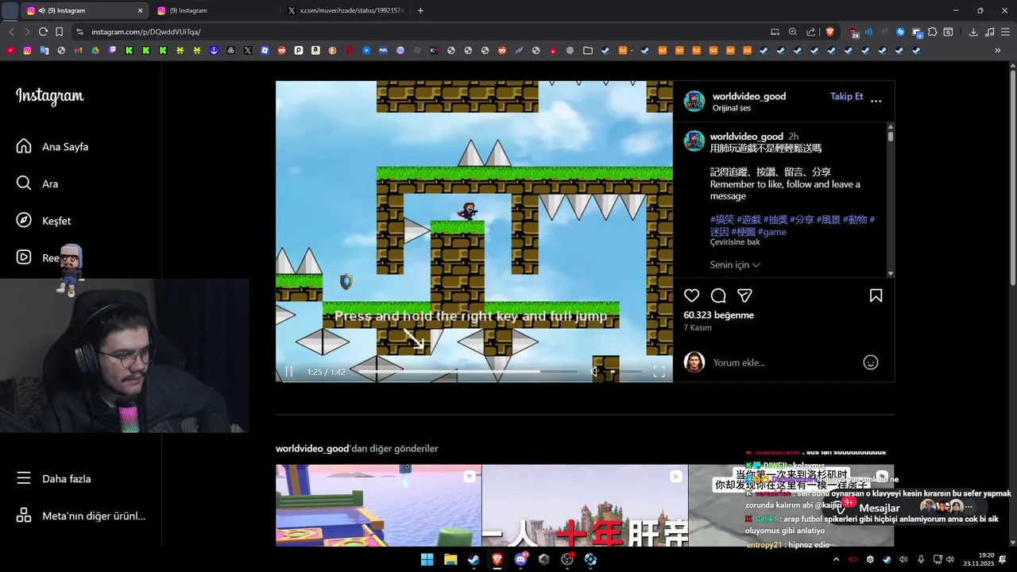This screenshot has width=1017, height=572.
Task: Open comments via speech bubble icon
Action: click(718, 296)
